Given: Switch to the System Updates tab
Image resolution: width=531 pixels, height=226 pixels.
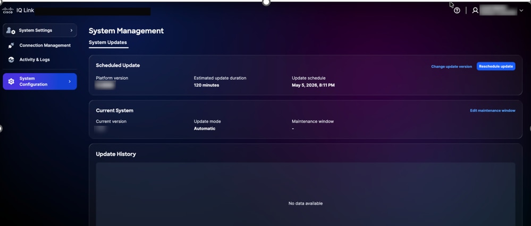Looking at the screenshot, I should 108,42.
